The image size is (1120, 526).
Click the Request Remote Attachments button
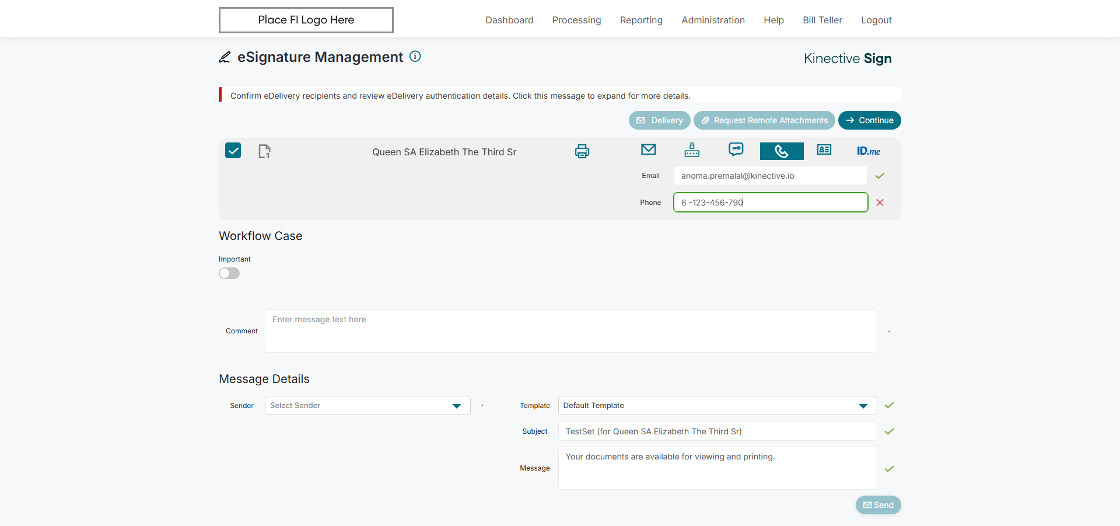point(764,120)
